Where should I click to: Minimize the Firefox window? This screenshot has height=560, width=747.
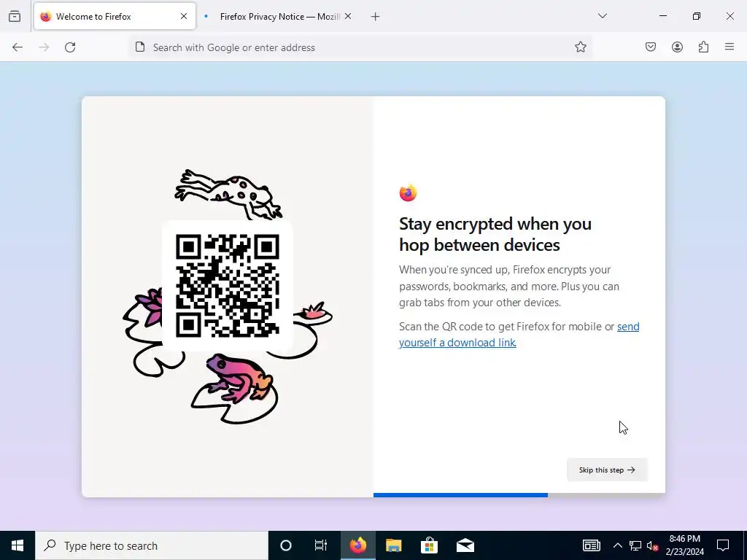(662, 16)
